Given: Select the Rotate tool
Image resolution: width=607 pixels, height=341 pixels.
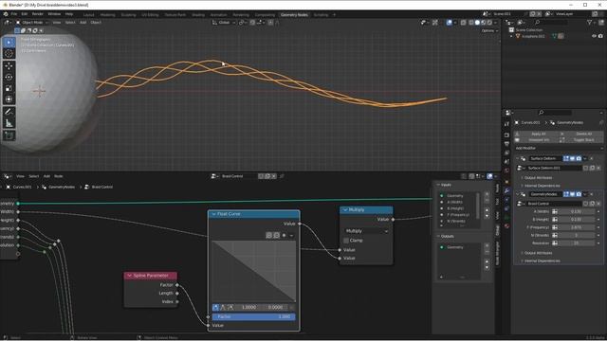Looking at the screenshot, I should pyautogui.click(x=9, y=78).
